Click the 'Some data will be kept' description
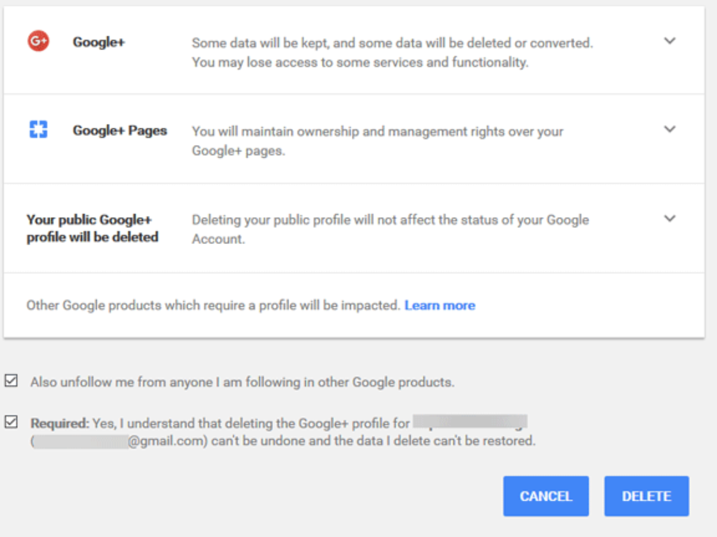 click(x=393, y=53)
